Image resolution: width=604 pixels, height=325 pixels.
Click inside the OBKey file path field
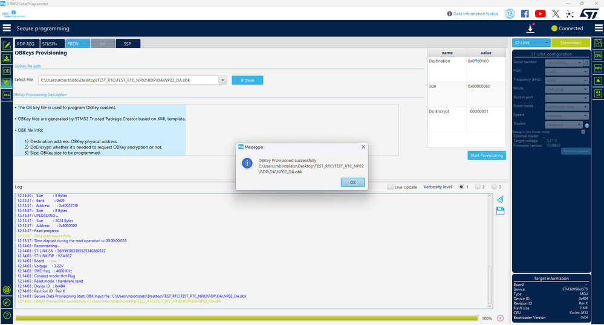tap(128, 80)
